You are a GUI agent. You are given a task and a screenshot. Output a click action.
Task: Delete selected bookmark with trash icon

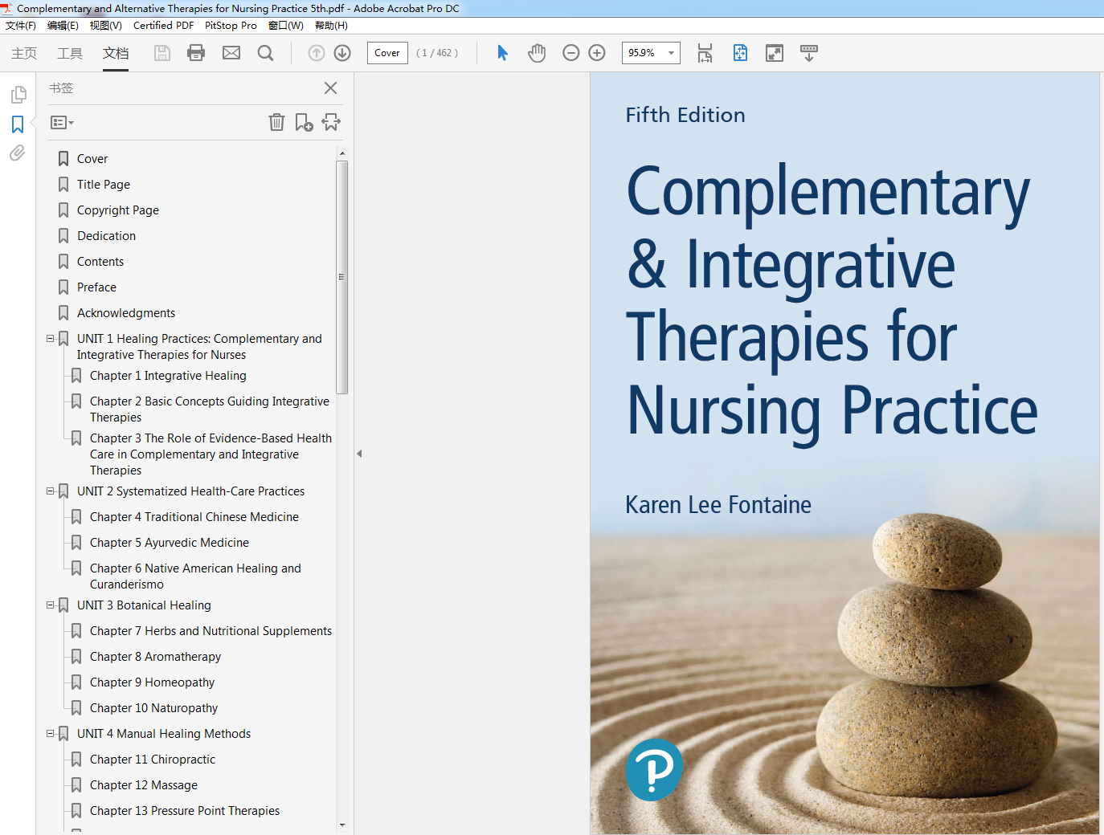click(x=276, y=122)
